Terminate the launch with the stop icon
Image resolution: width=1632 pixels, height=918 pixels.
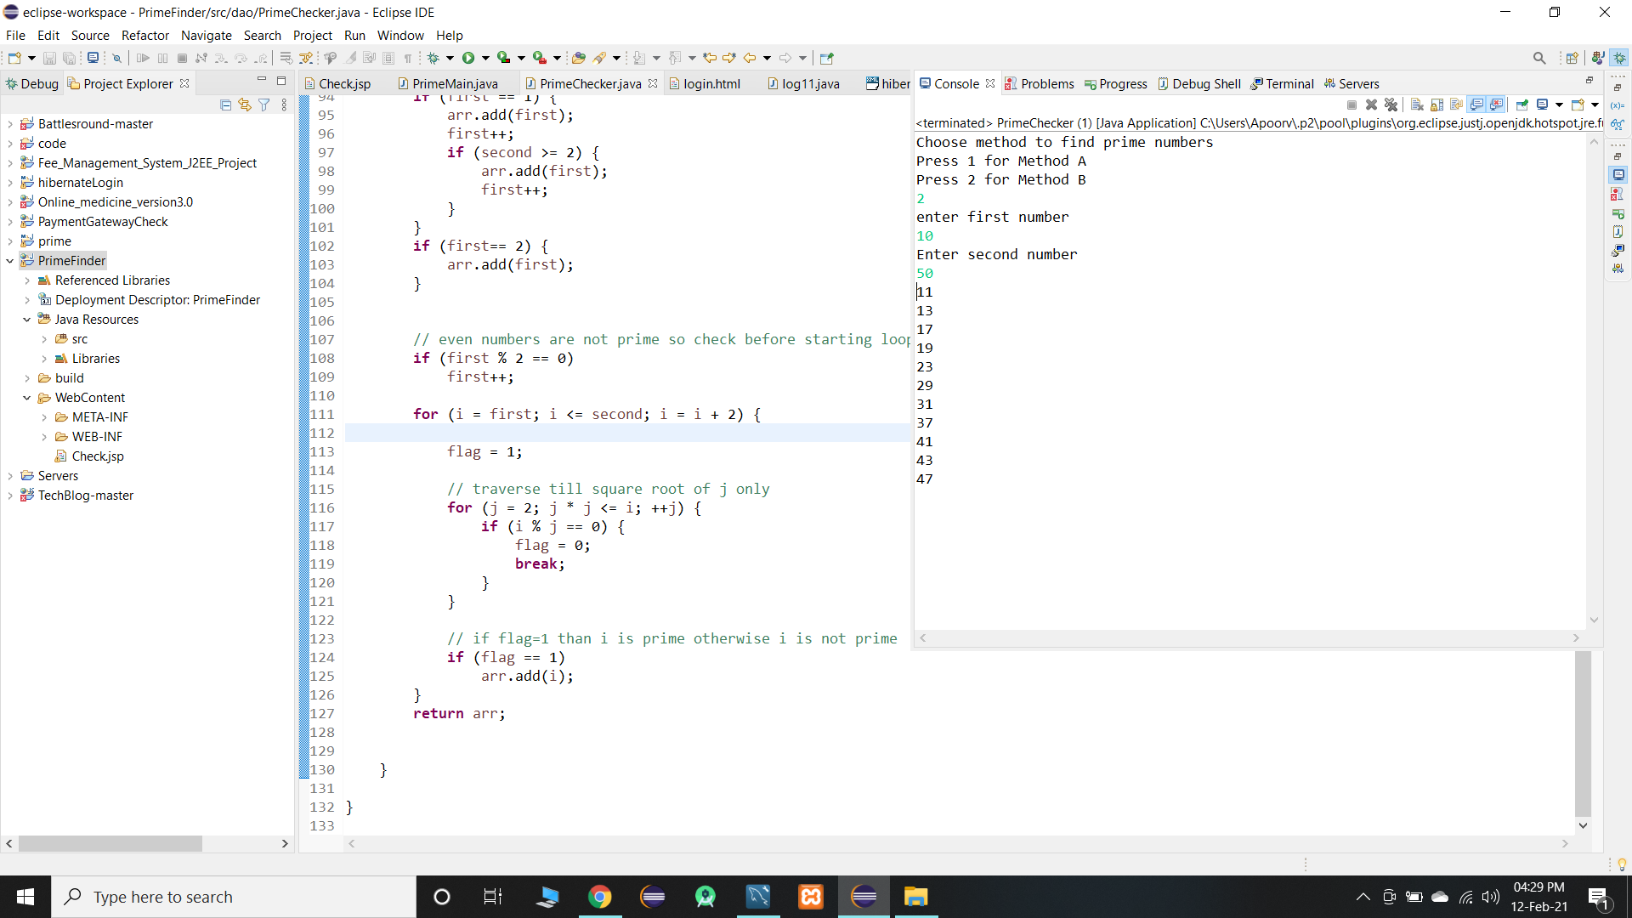1351,105
